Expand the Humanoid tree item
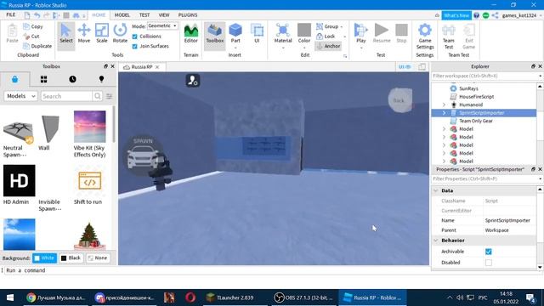This screenshot has height=306, width=544. [x=444, y=105]
